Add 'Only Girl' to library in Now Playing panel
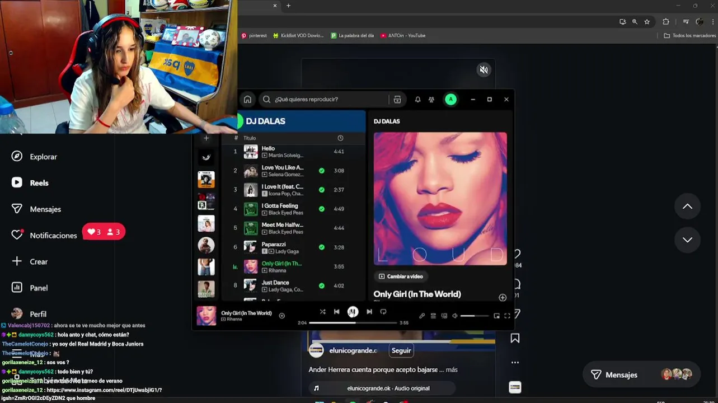Viewport: 718px width, 403px height. point(503,298)
